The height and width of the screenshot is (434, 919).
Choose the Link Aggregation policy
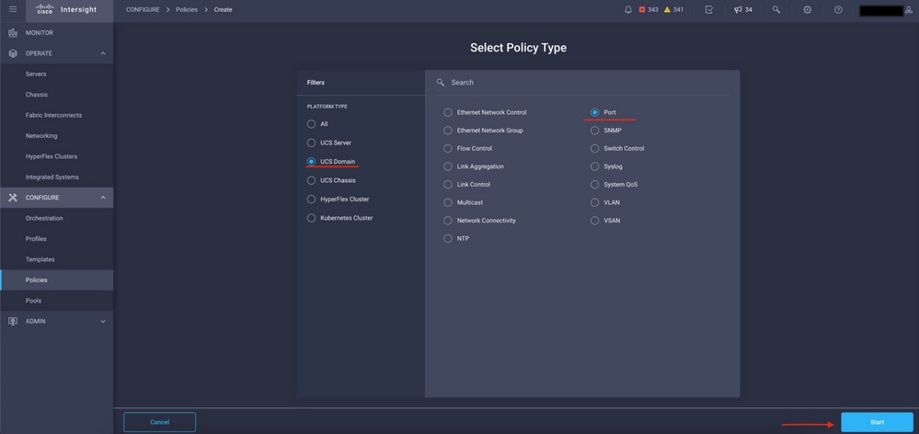(448, 167)
